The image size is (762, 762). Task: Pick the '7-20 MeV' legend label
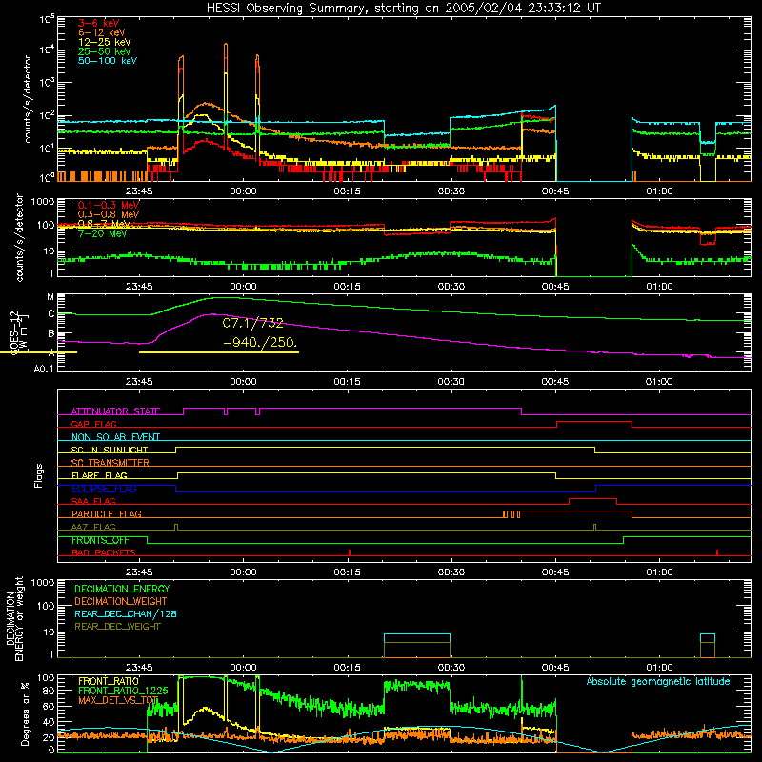tap(103, 233)
